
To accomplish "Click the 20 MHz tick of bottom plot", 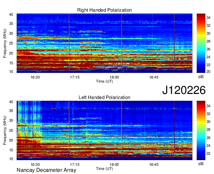I will coord(11,140).
